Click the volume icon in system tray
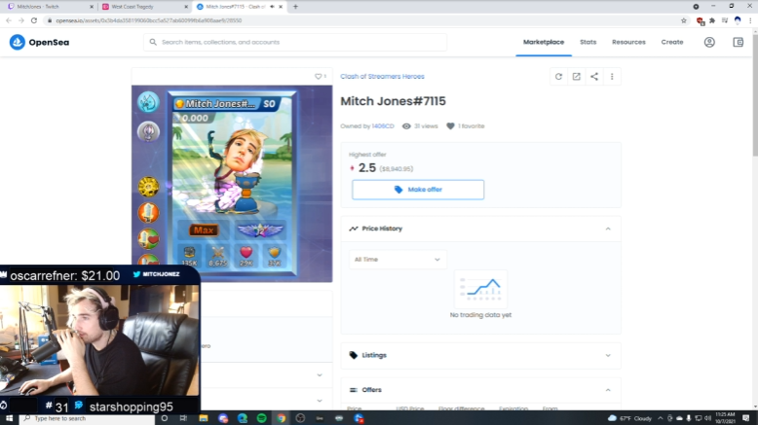758x425 pixels. [707, 418]
